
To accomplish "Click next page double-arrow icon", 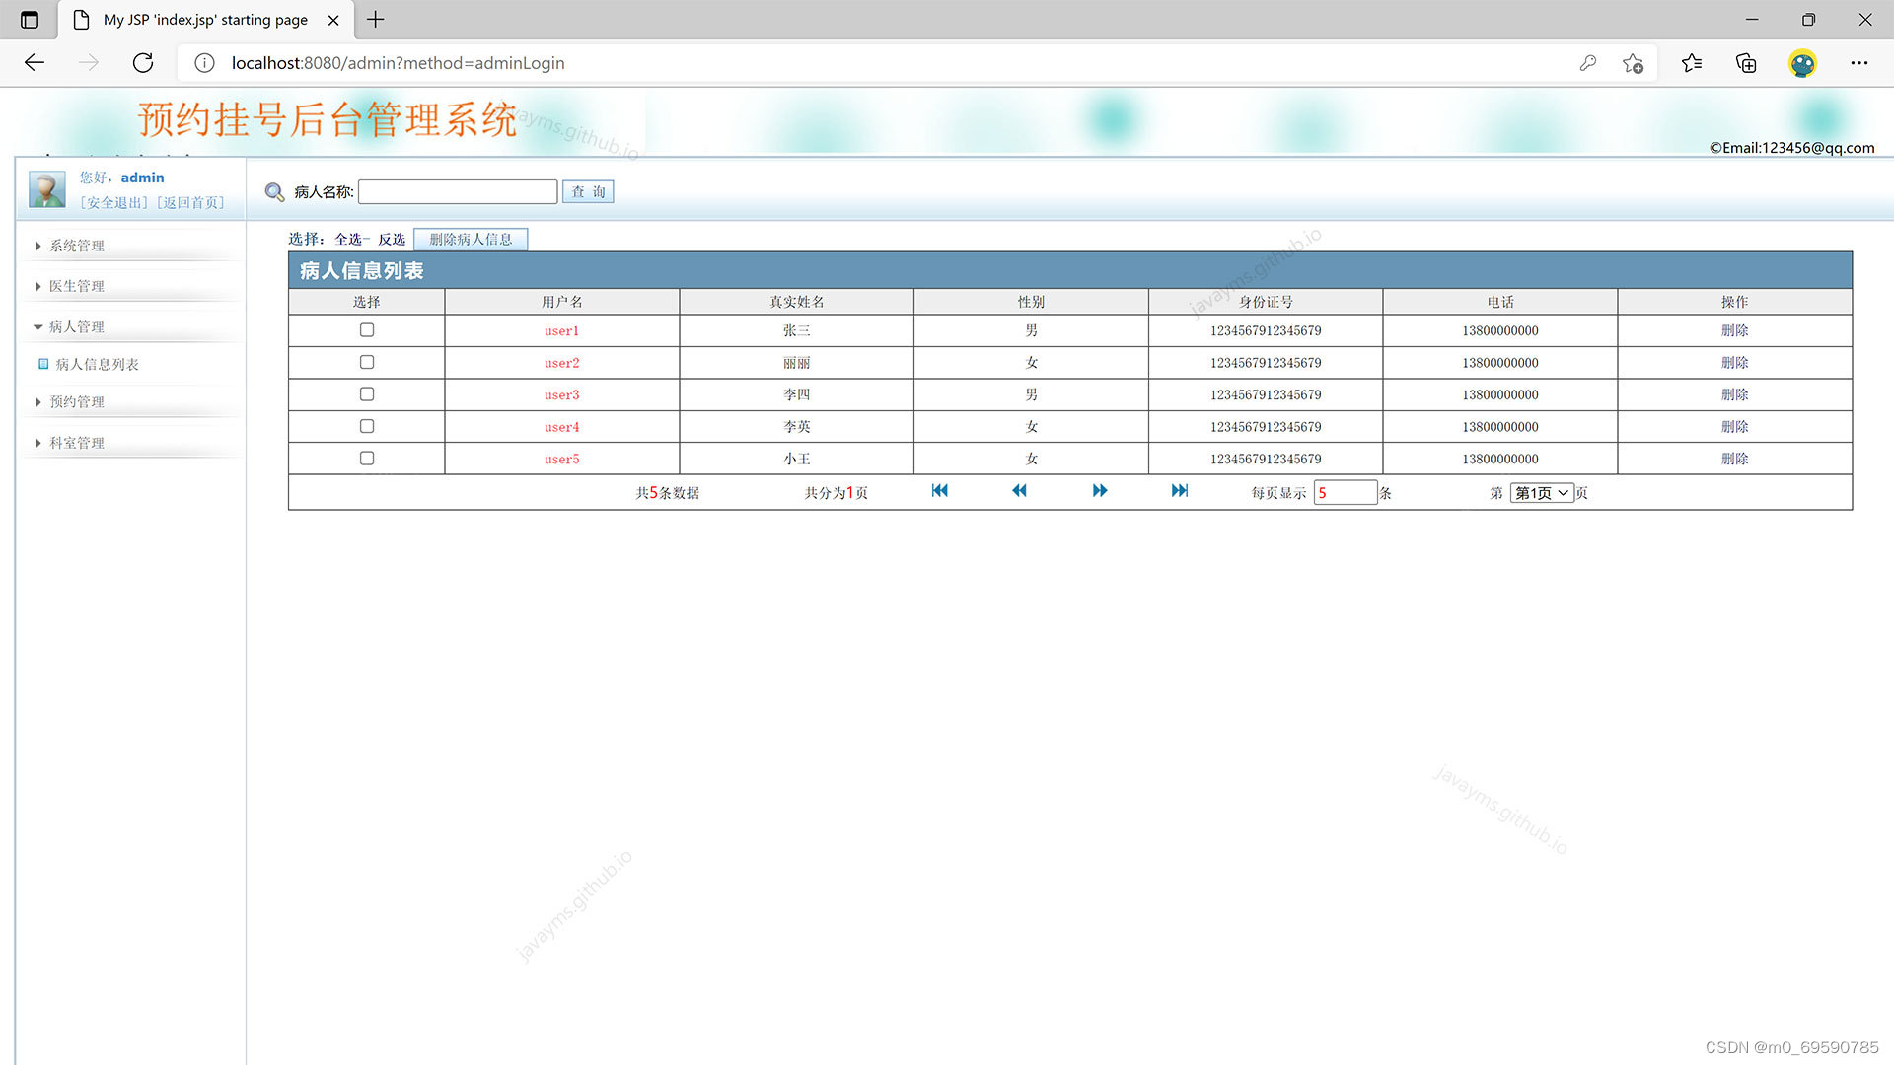I will tap(1100, 491).
